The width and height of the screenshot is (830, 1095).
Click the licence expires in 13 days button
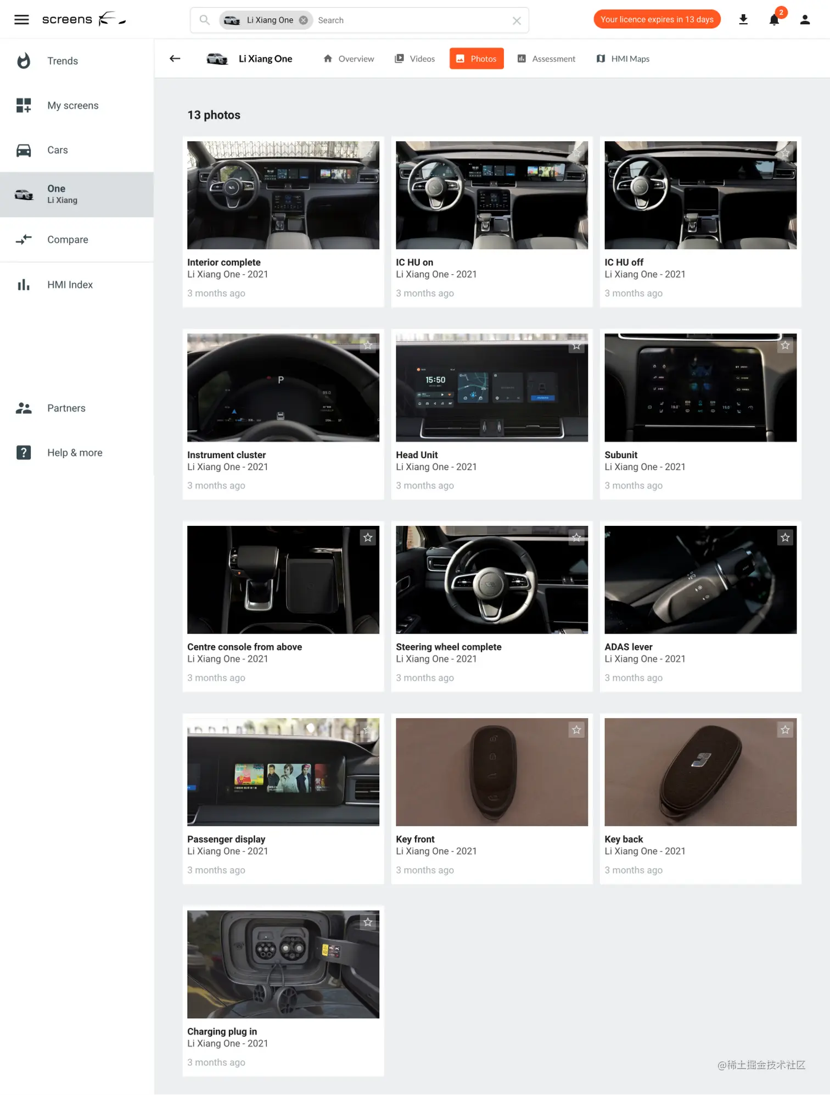tap(657, 19)
